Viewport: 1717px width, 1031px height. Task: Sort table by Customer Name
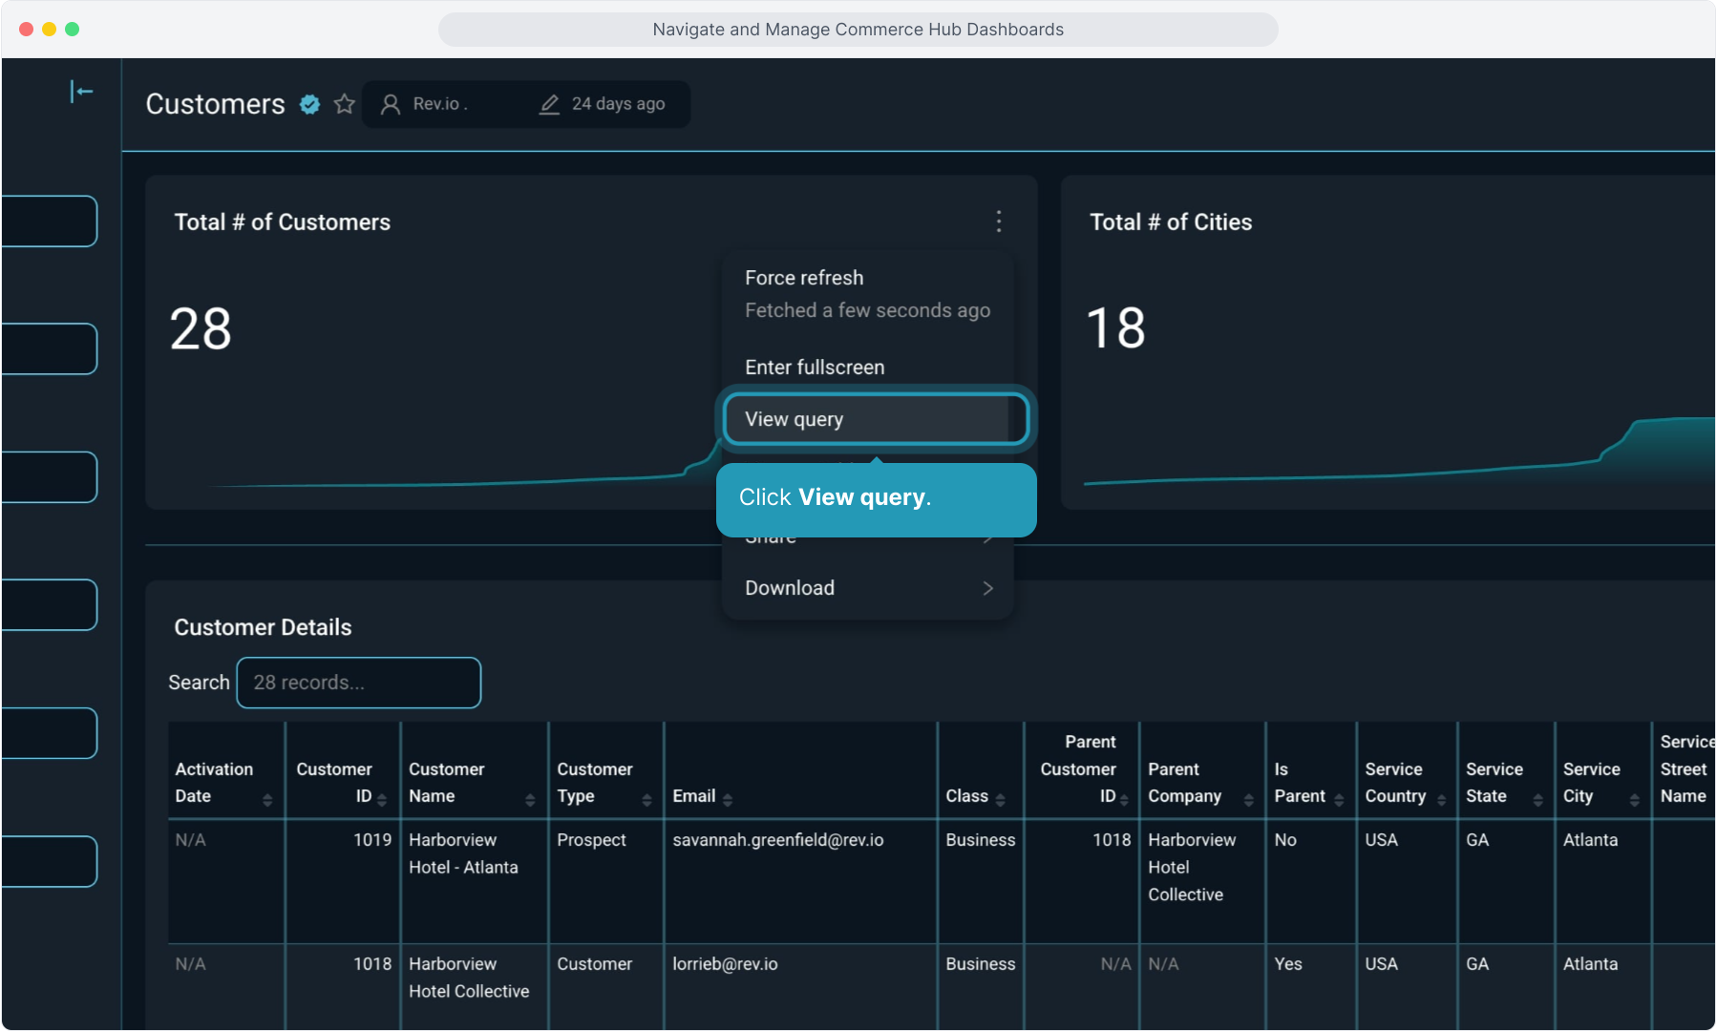click(530, 800)
